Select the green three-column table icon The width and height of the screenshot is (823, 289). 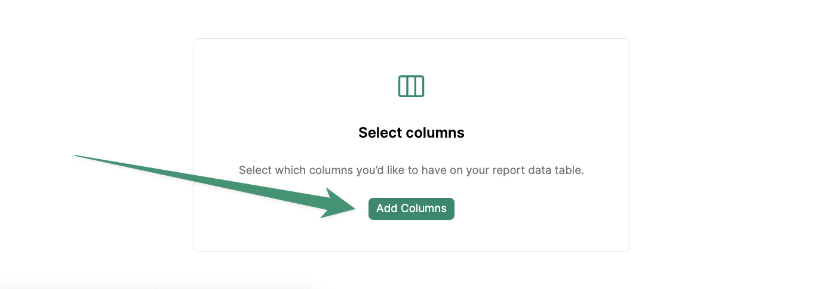(411, 86)
